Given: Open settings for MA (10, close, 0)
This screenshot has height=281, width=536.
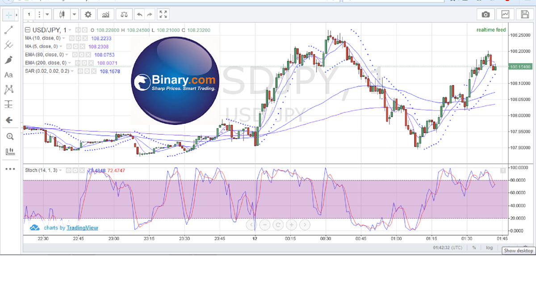Looking at the screenshot, I should [x=78, y=38].
